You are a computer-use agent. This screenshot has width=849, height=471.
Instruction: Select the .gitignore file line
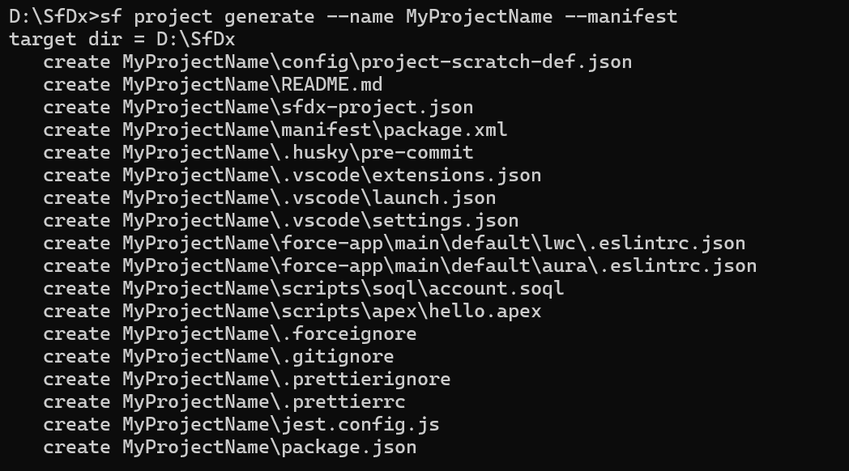pyautogui.click(x=258, y=356)
